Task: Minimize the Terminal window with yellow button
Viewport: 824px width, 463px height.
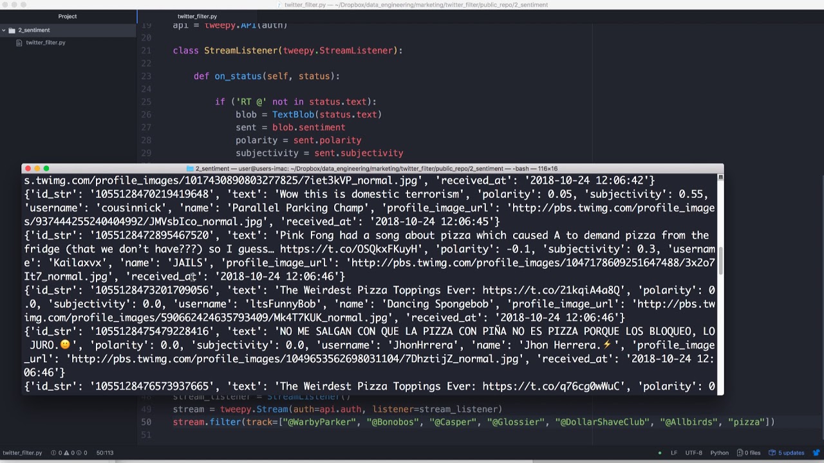Action: click(x=37, y=168)
